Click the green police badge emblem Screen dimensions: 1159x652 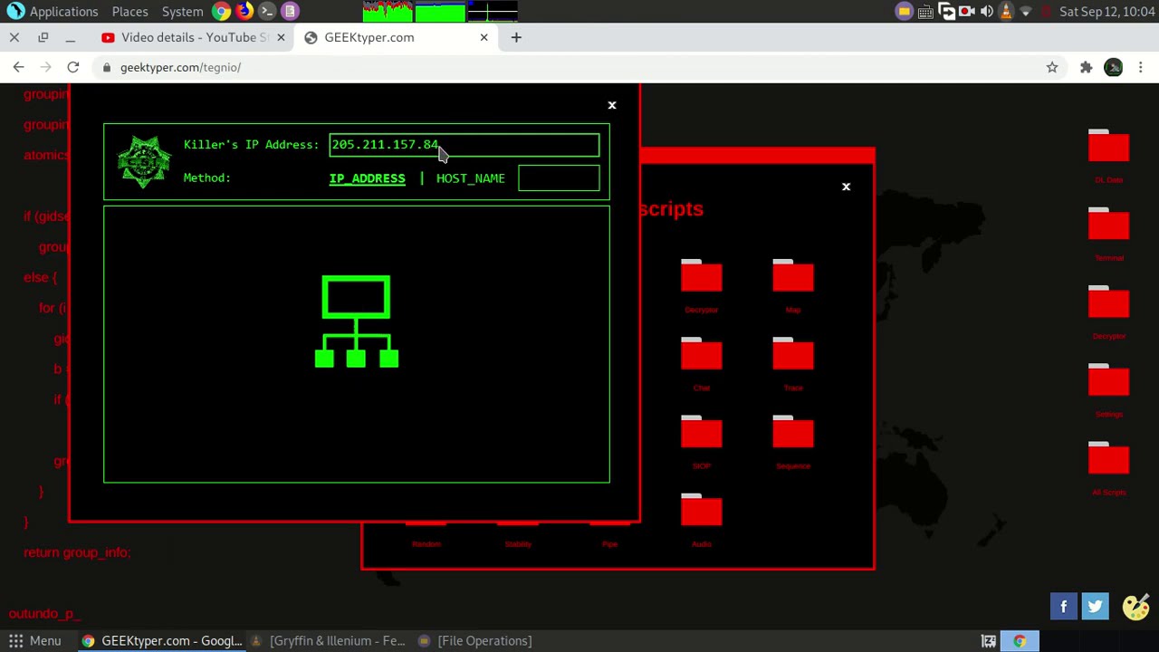pos(143,162)
